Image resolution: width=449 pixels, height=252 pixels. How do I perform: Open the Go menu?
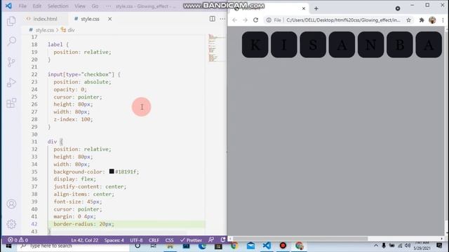pos(95,6)
